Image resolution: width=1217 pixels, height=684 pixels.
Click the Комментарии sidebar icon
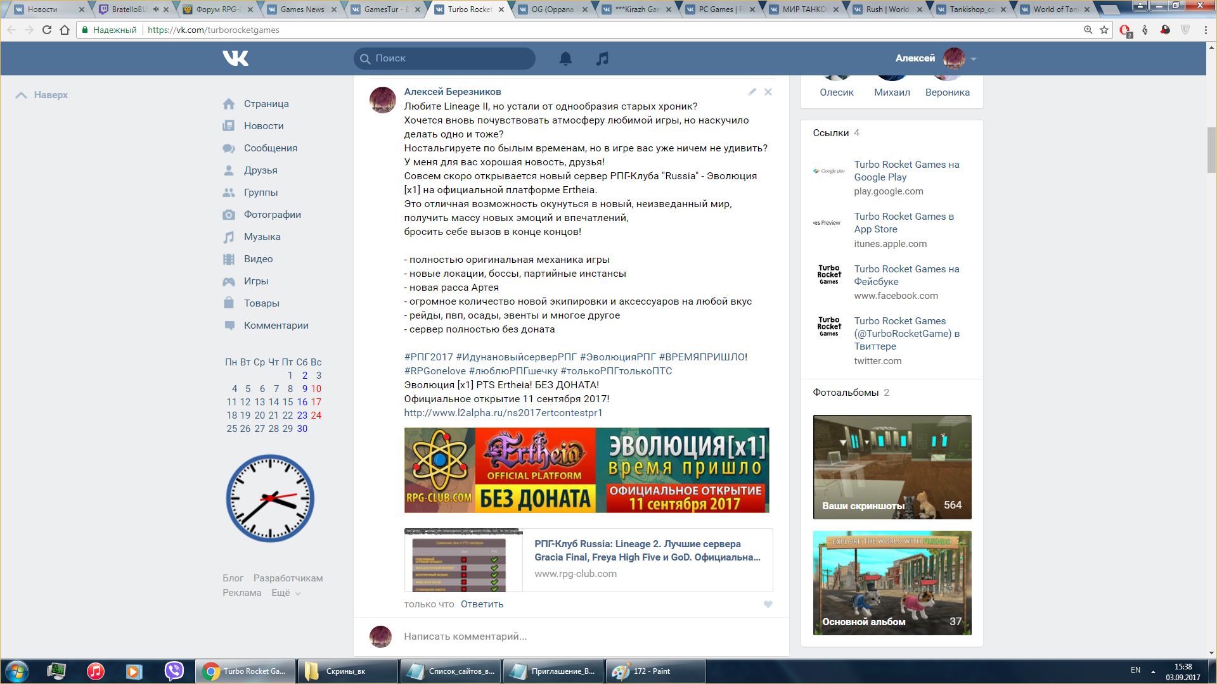[229, 326]
